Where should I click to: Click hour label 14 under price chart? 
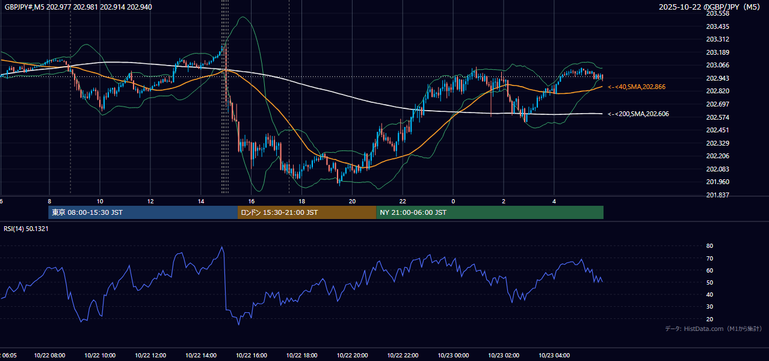[201, 201]
